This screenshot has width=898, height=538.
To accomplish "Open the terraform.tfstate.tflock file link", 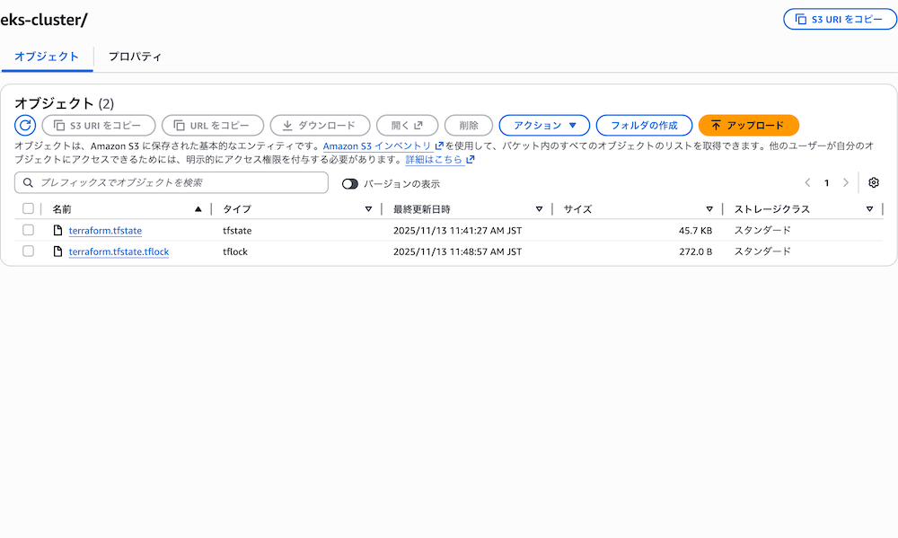I will click(x=119, y=251).
